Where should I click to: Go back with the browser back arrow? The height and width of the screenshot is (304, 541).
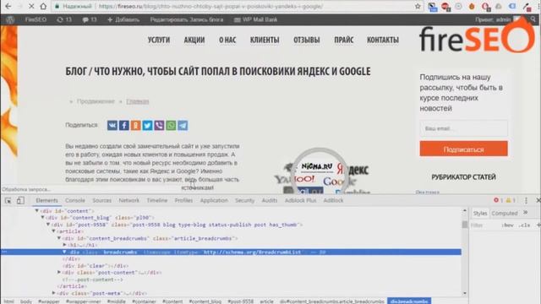[x=8, y=6]
